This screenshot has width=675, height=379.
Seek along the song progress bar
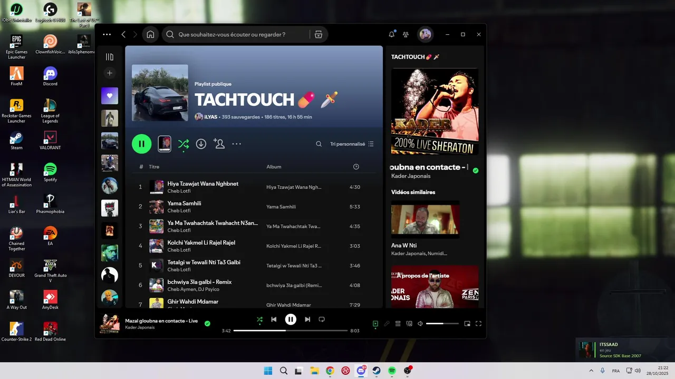tap(291, 331)
